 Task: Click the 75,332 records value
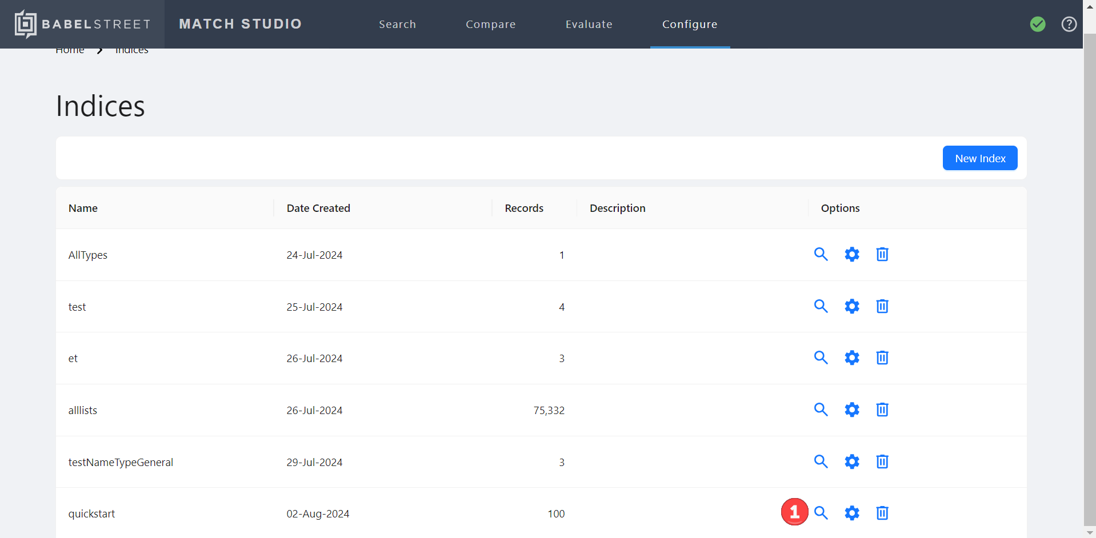(x=549, y=411)
